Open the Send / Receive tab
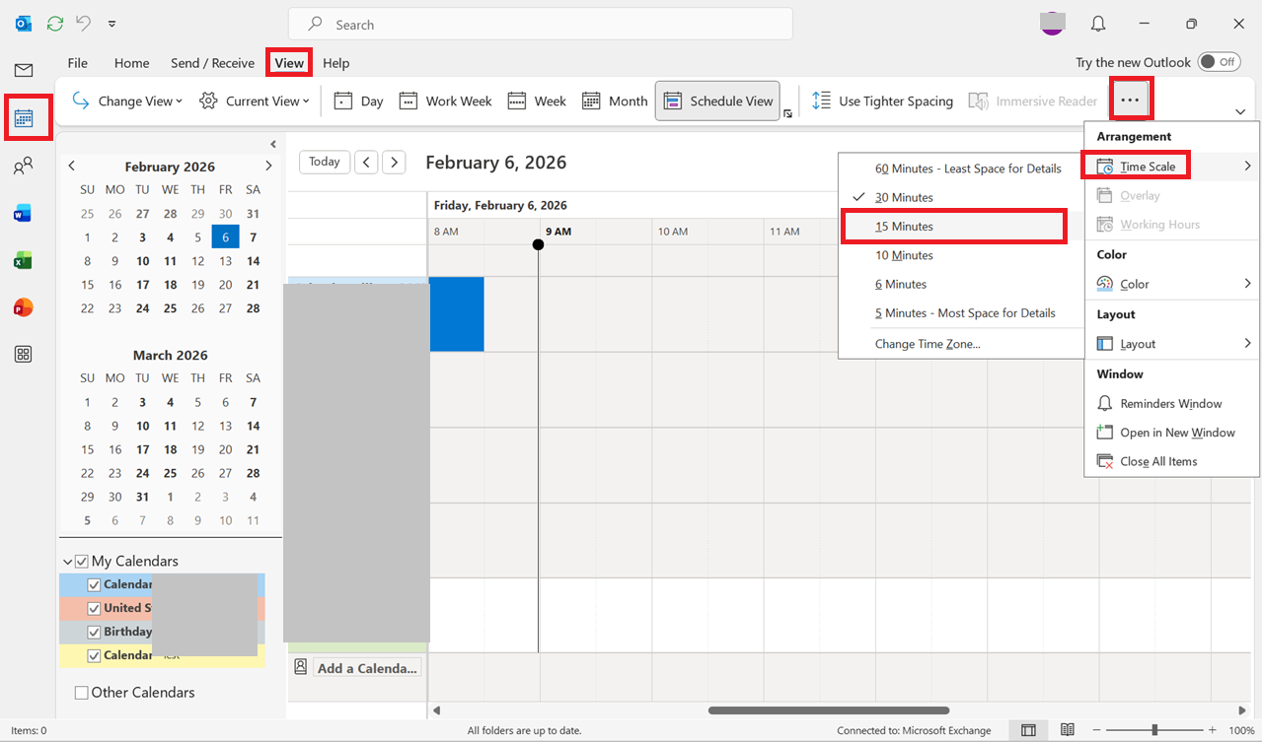Viewport: 1262px width, 742px height. tap(212, 63)
